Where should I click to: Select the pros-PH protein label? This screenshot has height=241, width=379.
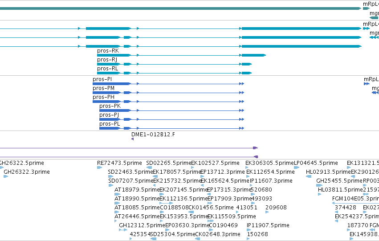[x=103, y=97]
